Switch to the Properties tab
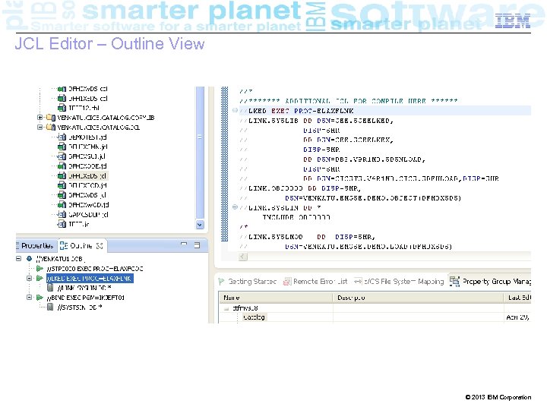Viewport: 547px width, 410px height. click(x=35, y=246)
